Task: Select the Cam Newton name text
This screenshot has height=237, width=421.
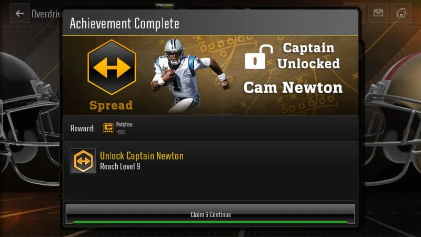Action: click(x=293, y=87)
